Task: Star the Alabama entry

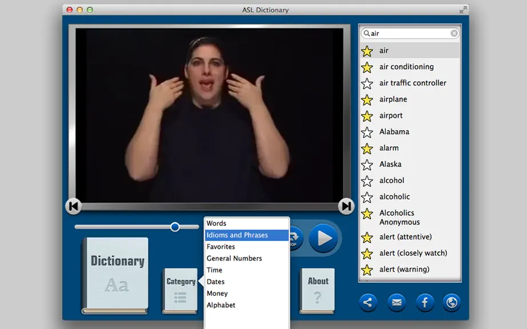Action: click(367, 132)
